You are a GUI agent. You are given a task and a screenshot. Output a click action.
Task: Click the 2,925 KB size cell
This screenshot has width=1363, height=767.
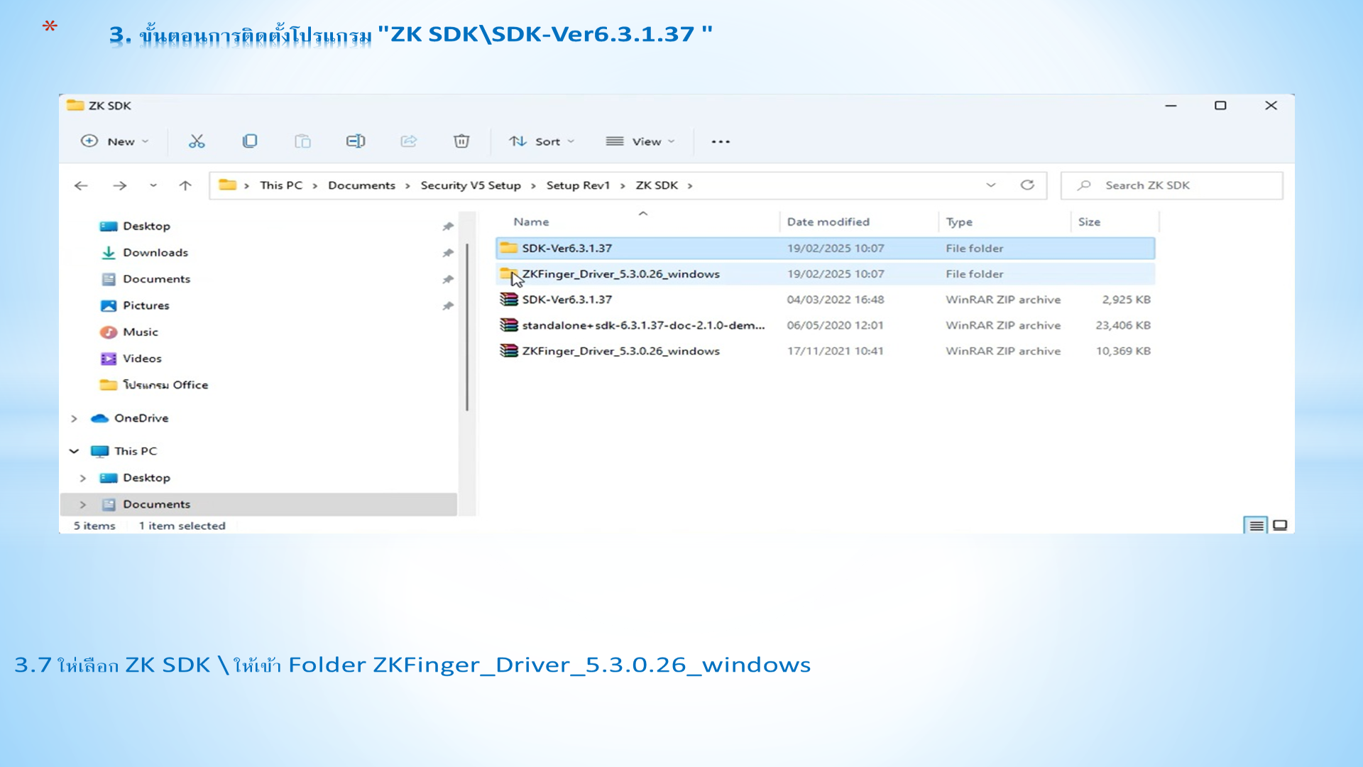[x=1126, y=300]
